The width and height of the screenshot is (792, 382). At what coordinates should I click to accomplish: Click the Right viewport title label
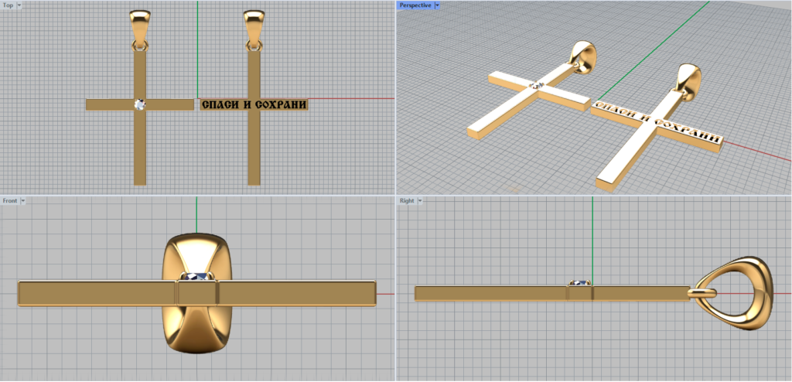[407, 200]
